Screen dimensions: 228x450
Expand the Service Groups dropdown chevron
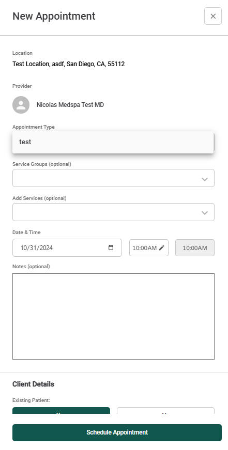204,179
